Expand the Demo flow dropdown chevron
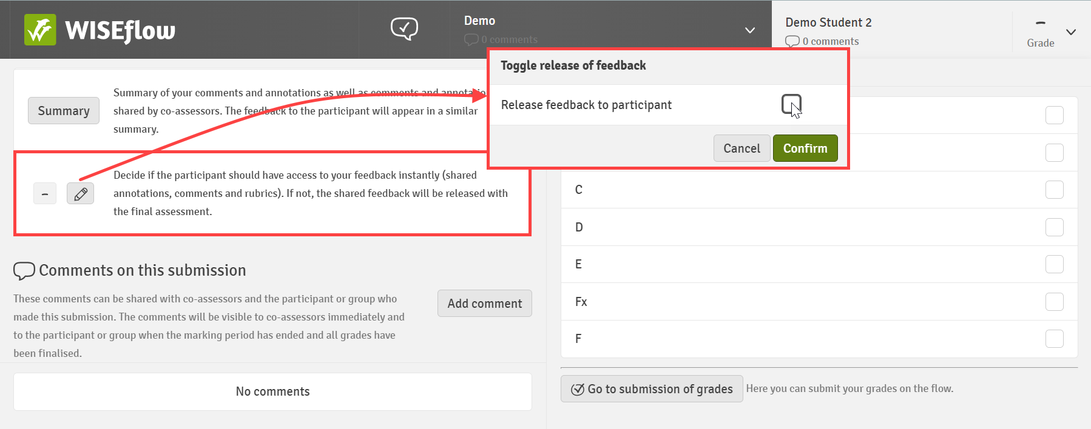 [750, 30]
